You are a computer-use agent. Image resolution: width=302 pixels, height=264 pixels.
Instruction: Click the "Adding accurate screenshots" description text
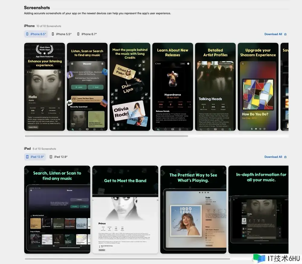(x=97, y=13)
